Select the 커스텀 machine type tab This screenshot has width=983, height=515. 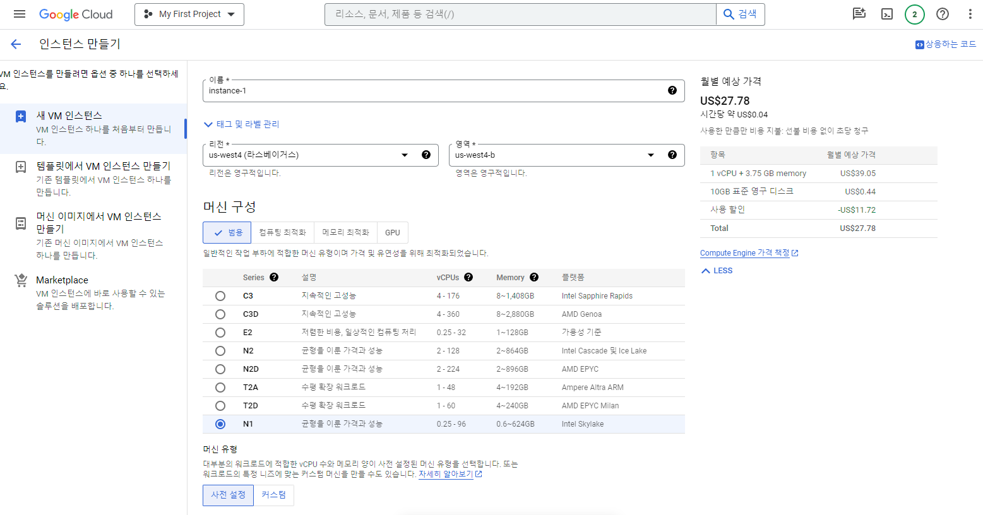click(273, 495)
